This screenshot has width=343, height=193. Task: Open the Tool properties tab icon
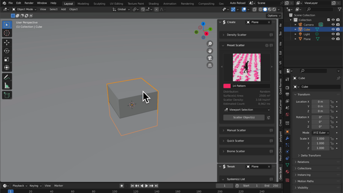(x=287, y=79)
